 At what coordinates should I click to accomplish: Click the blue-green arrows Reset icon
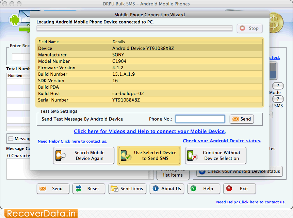click(x=79, y=189)
